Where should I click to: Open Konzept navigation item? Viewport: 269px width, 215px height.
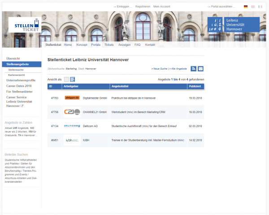point(82,44)
